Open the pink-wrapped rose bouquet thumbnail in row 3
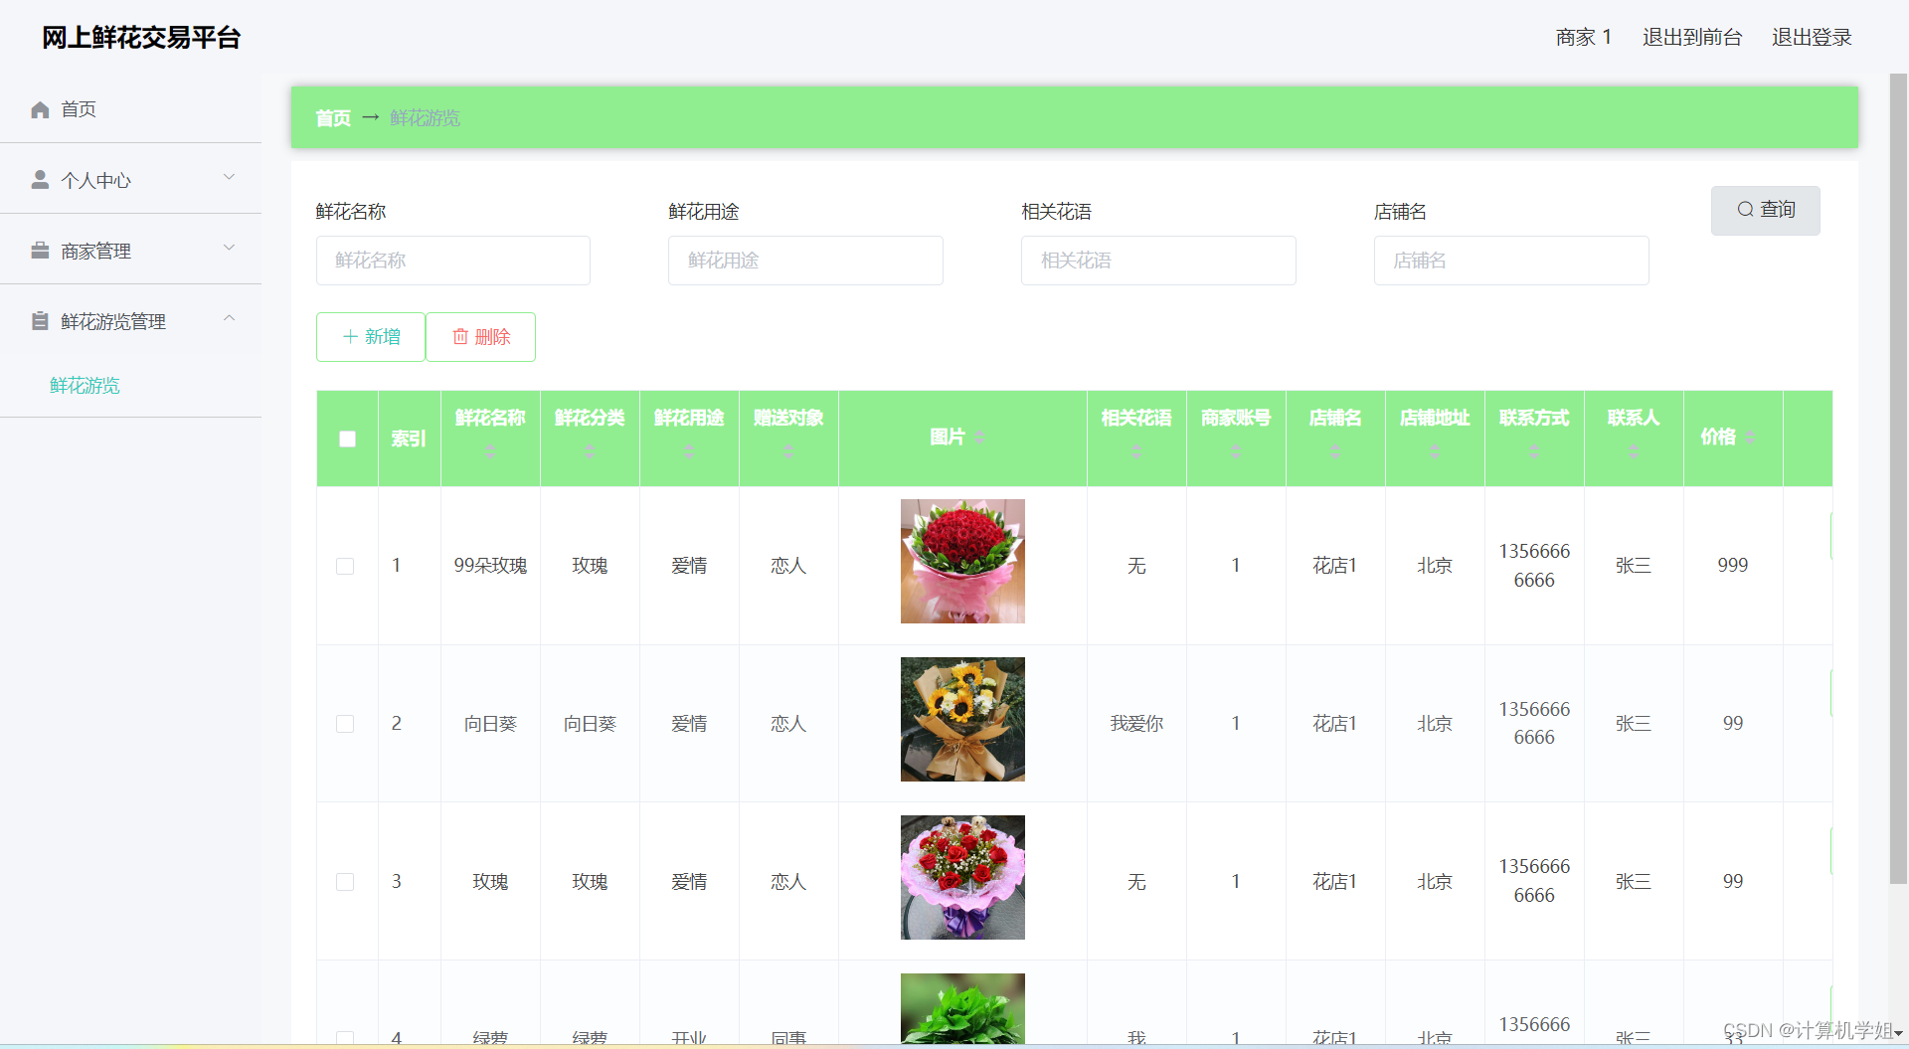Image resolution: width=1909 pixels, height=1049 pixels. [x=962, y=877]
